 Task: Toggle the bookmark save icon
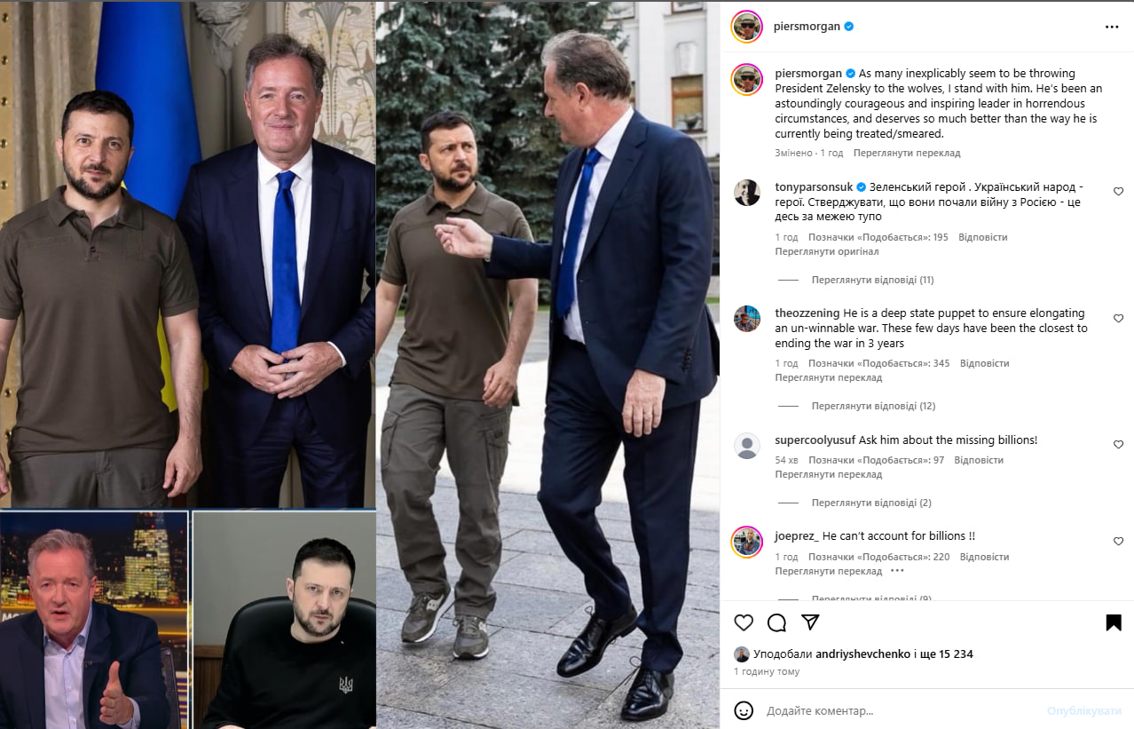[1114, 622]
